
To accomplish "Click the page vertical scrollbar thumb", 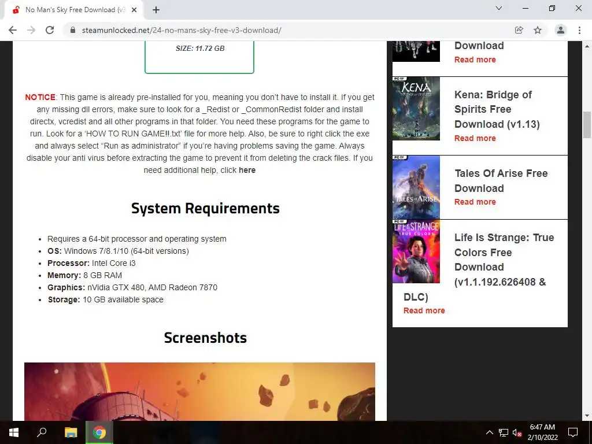I will (x=587, y=125).
